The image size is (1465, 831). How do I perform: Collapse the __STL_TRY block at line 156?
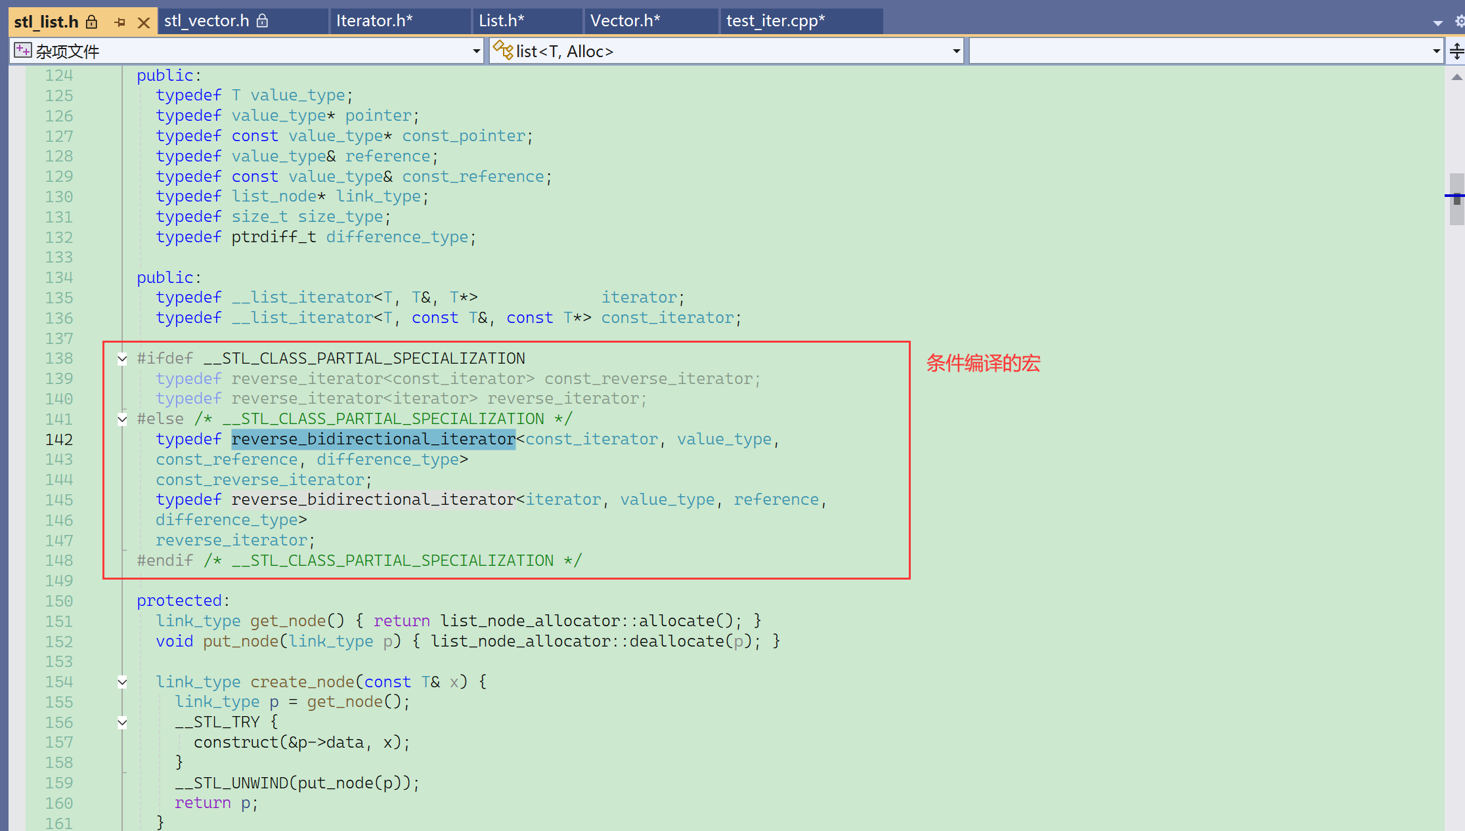[122, 723]
